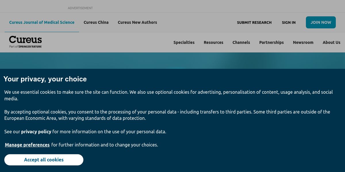This screenshot has width=345, height=172.
Task: Click the teal hero banner image
Action: [x=172, y=60]
